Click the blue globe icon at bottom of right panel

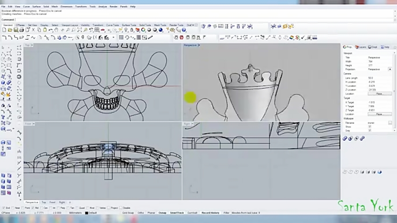coord(379,172)
